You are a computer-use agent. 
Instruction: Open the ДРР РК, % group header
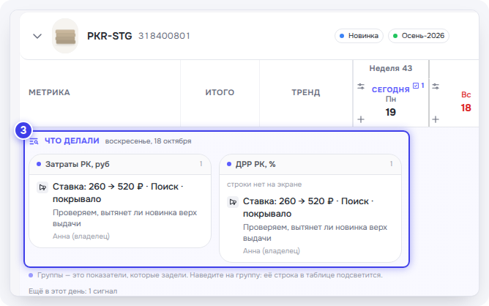pyautogui.click(x=310, y=164)
